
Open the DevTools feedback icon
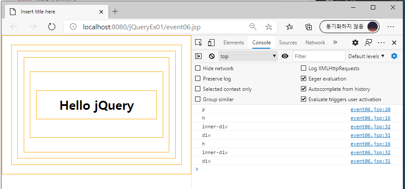(368, 43)
